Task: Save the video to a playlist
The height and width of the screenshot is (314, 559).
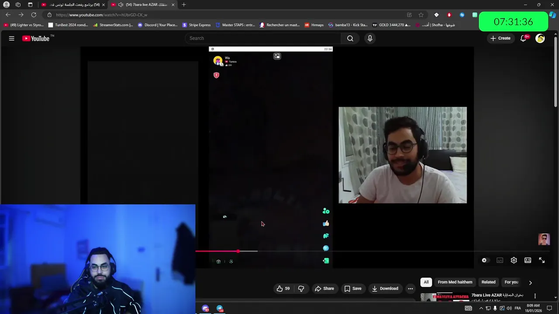Action: [x=353, y=288]
